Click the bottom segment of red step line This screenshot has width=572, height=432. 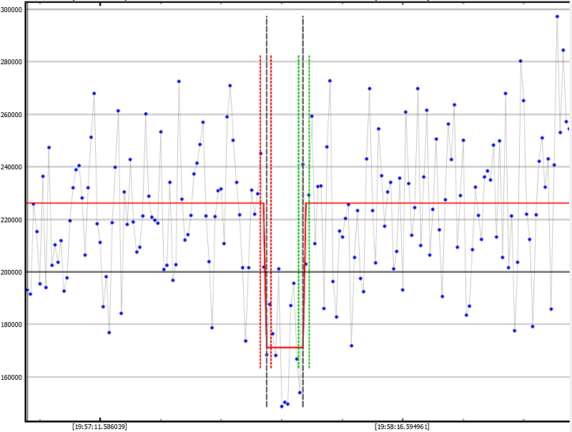tap(285, 348)
